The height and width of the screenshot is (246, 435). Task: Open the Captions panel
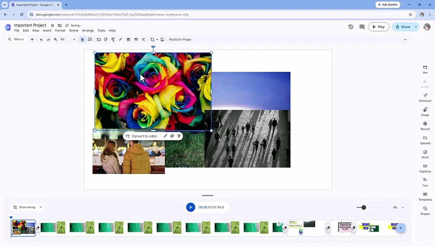[x=425, y=168]
